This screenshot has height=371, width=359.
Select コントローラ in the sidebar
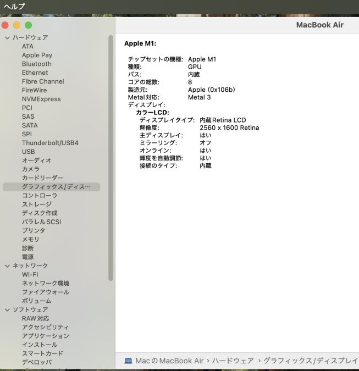(x=40, y=196)
